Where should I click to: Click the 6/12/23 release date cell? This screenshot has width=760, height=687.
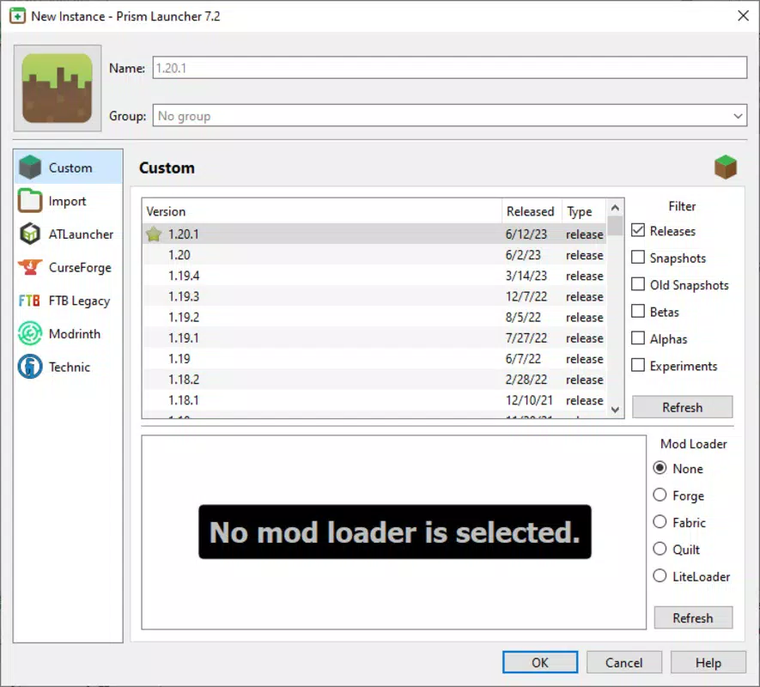[526, 234]
